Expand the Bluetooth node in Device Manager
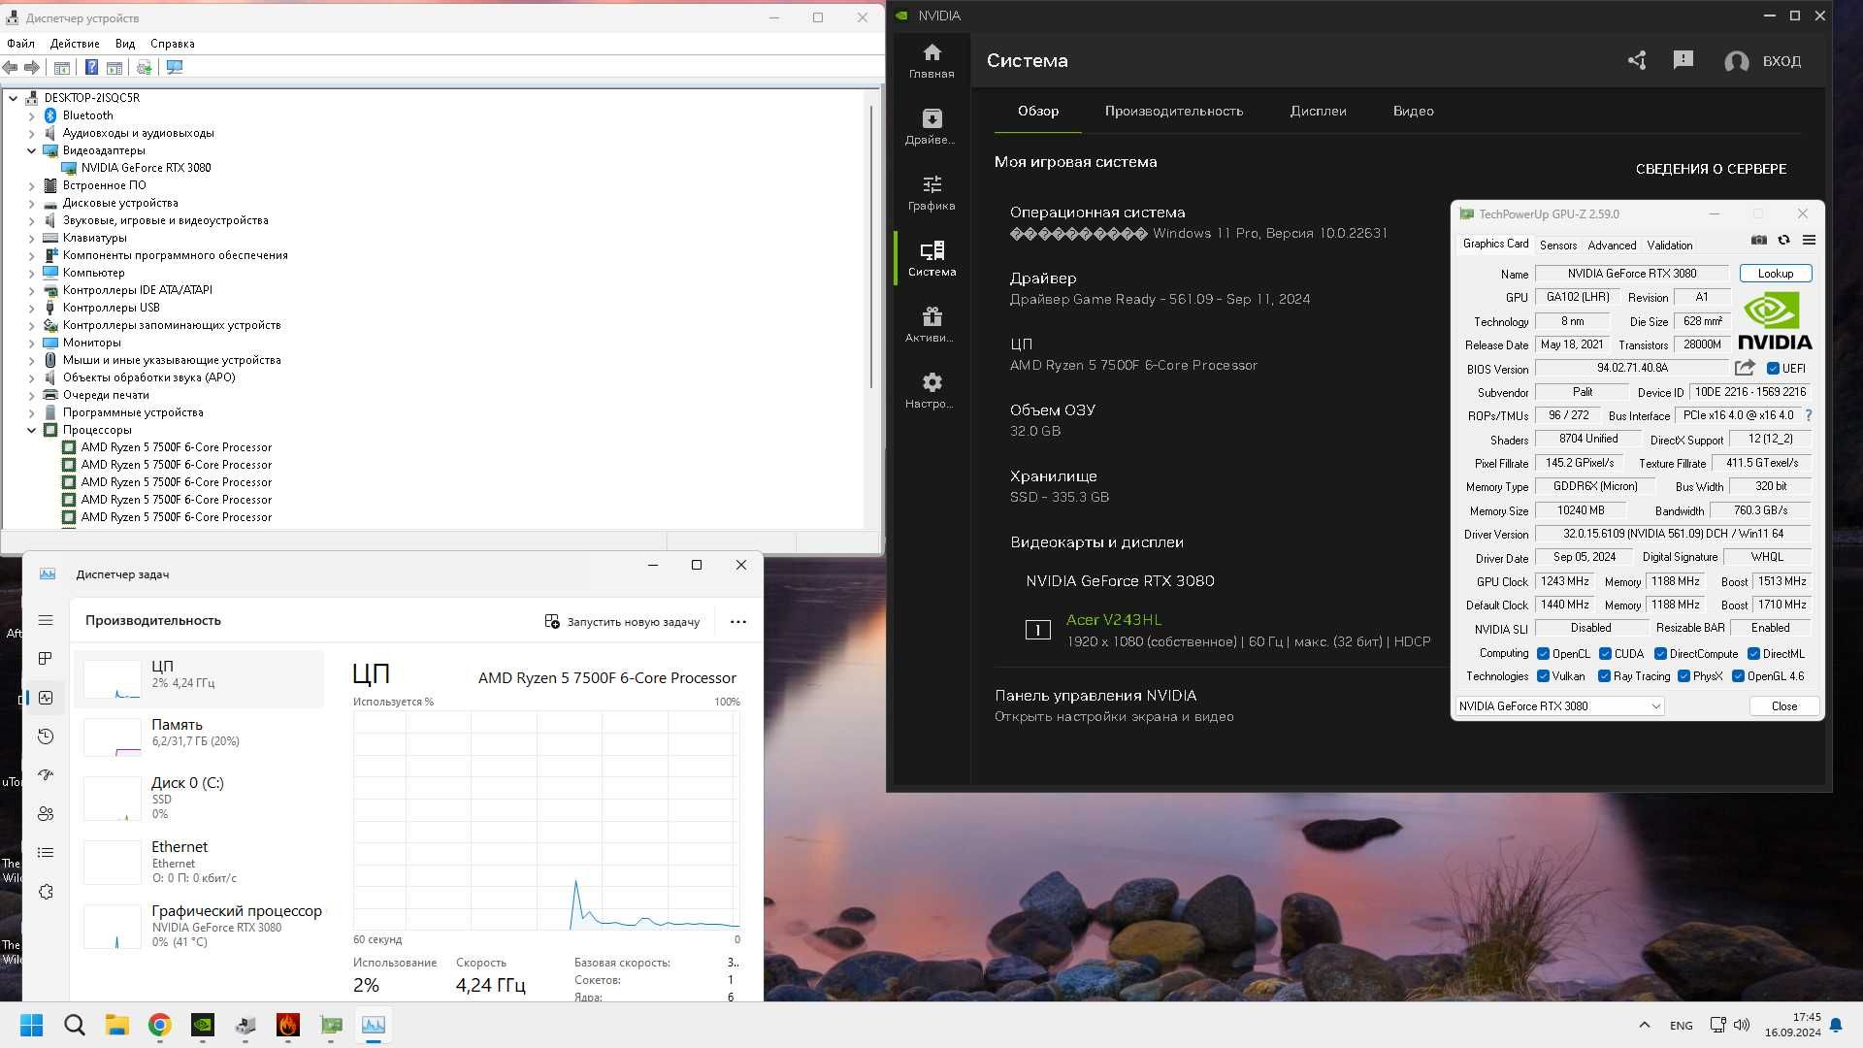This screenshot has width=1863, height=1048. click(31, 115)
